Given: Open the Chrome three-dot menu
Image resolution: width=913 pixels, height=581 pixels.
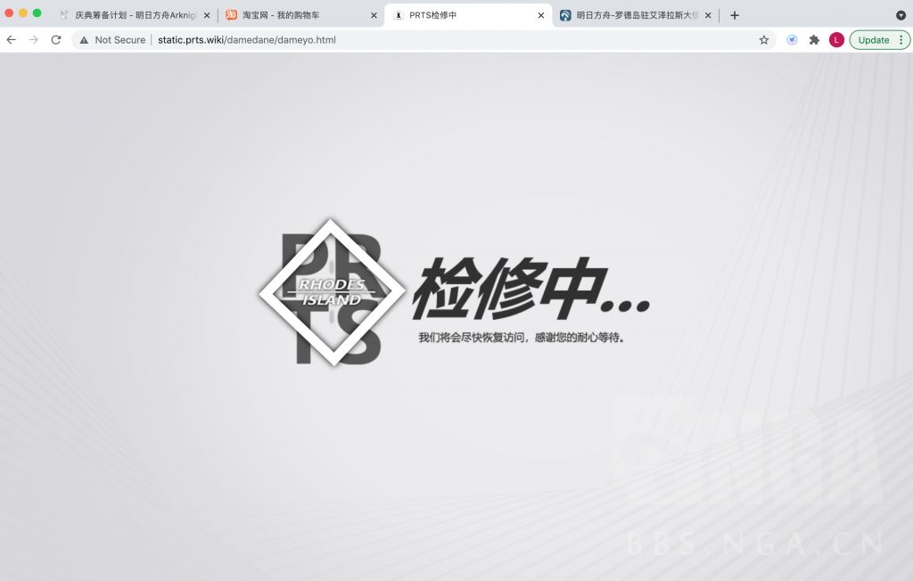Looking at the screenshot, I should tap(902, 39).
